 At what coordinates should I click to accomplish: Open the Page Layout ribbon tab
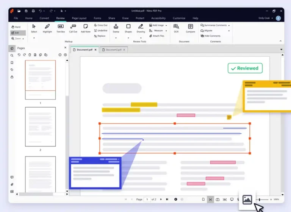(x=79, y=18)
